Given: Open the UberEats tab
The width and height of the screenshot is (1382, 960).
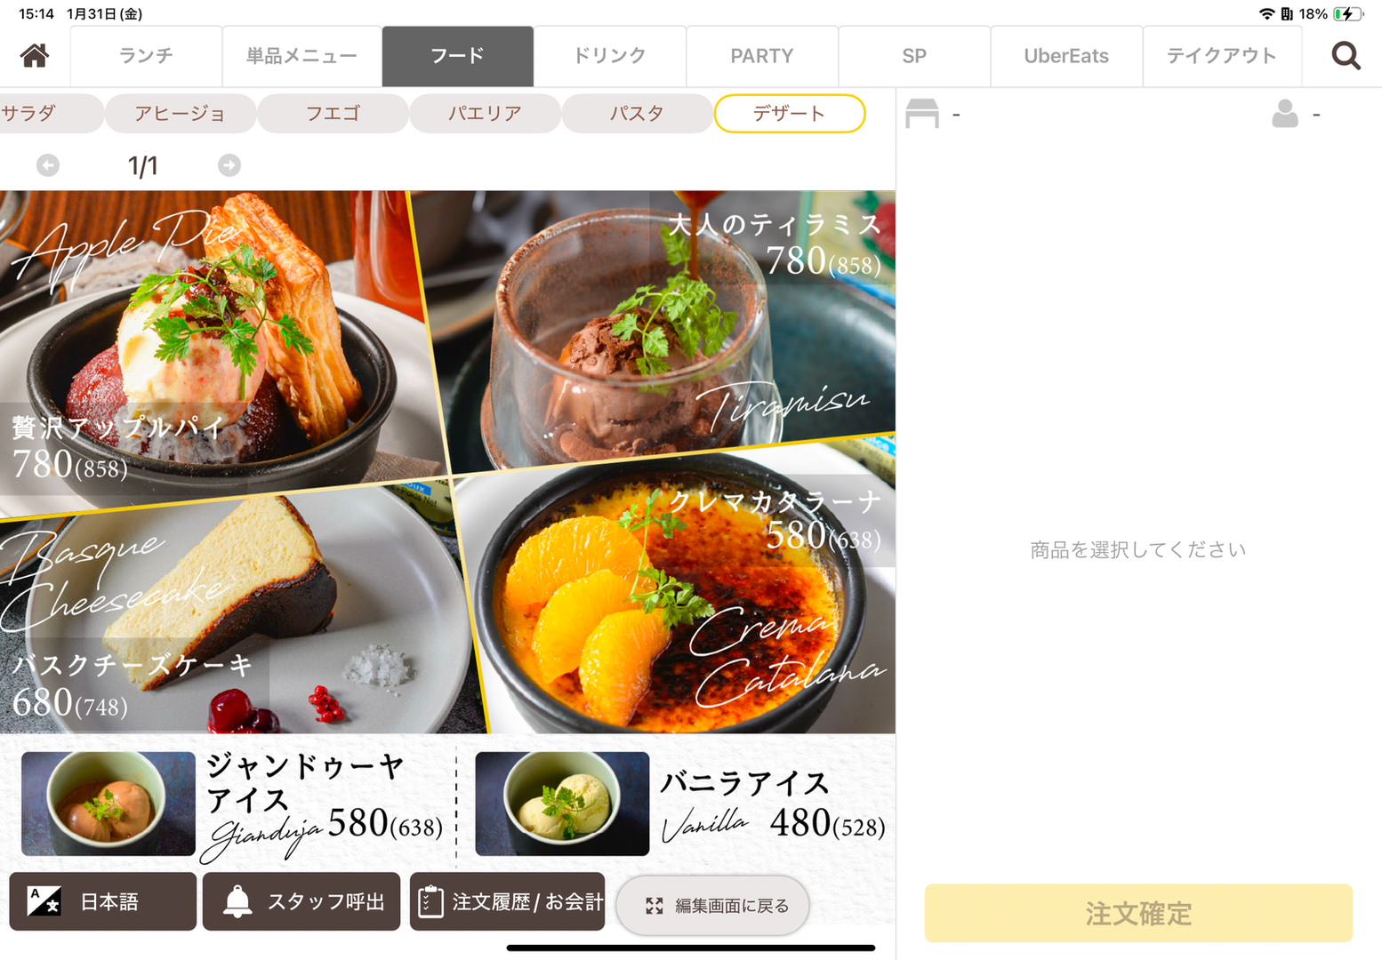Looking at the screenshot, I should point(1066,56).
